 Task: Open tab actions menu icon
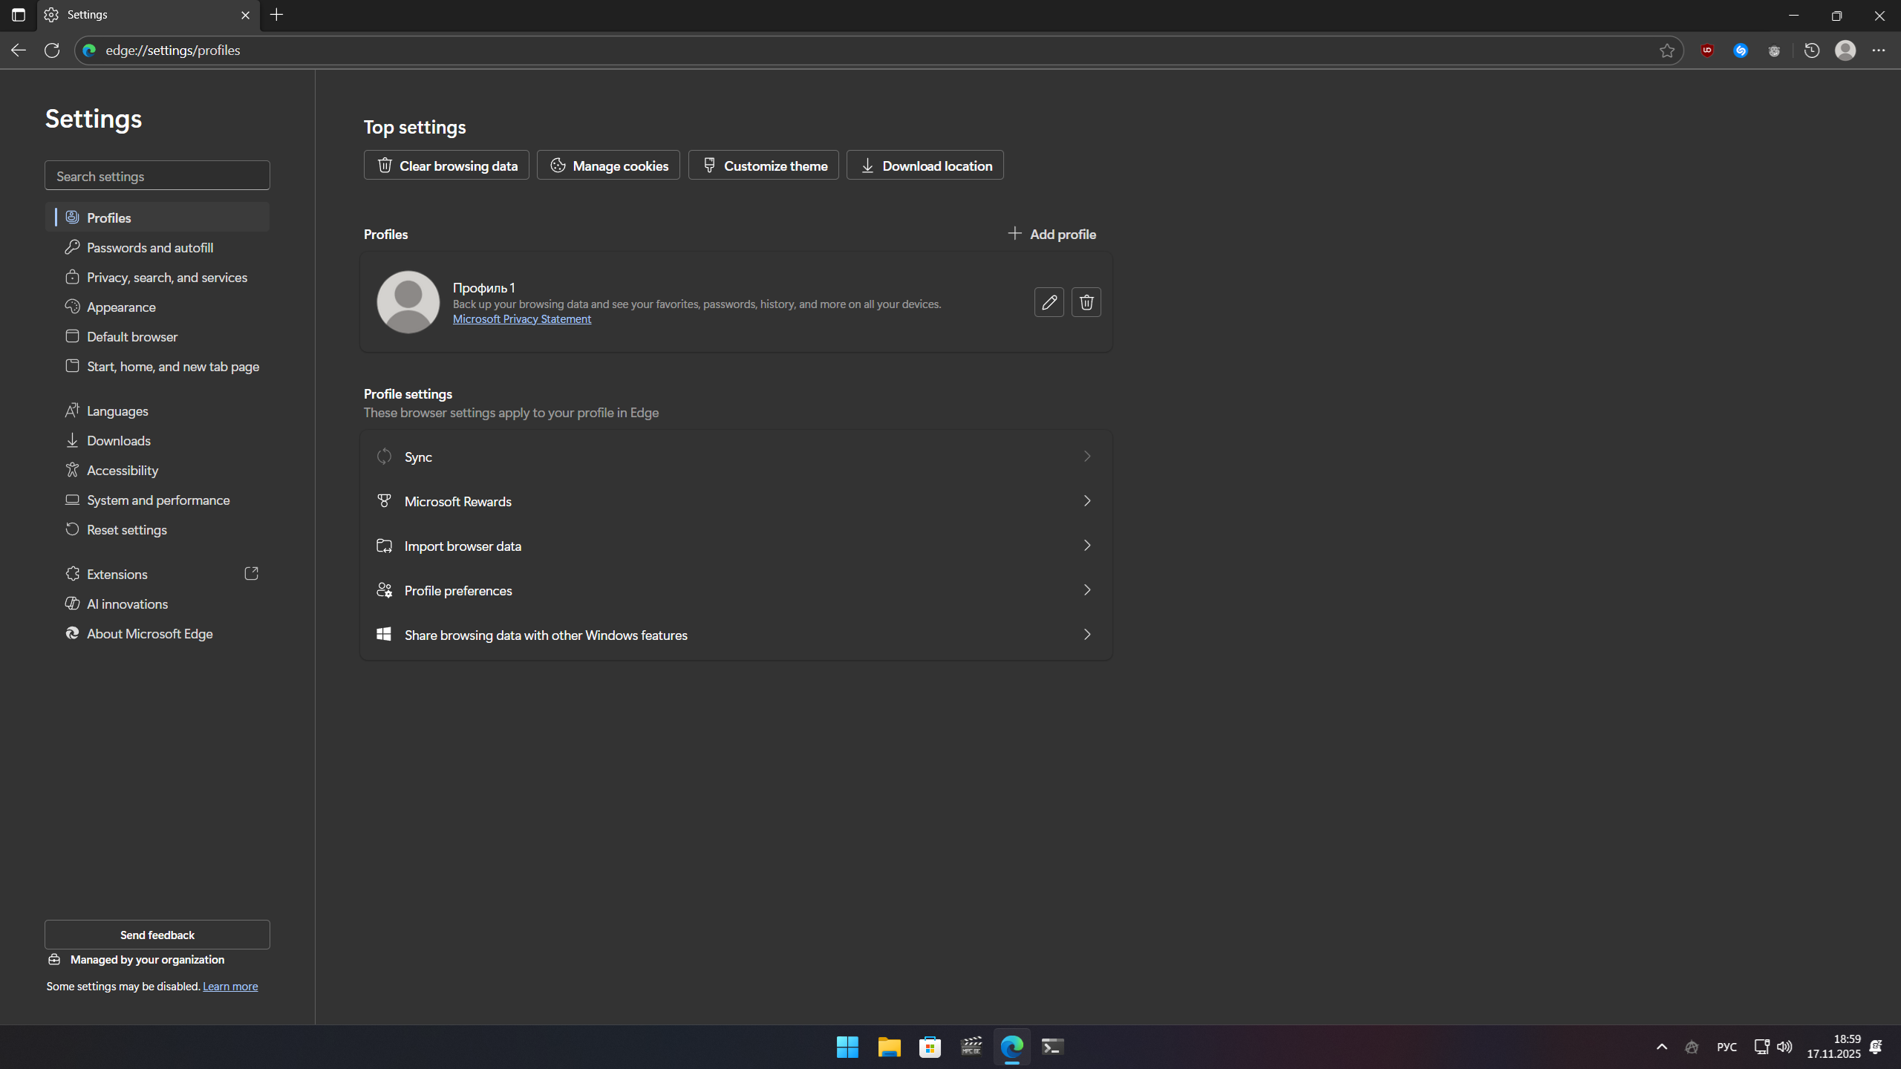click(x=19, y=15)
